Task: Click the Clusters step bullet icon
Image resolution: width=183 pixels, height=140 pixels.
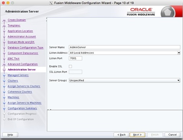Action: (x=4, y=81)
